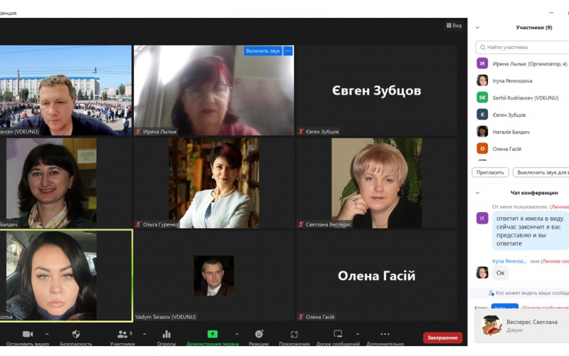This screenshot has height=356, width=569.
Task: Click the Пригласить button
Action: (x=490, y=172)
